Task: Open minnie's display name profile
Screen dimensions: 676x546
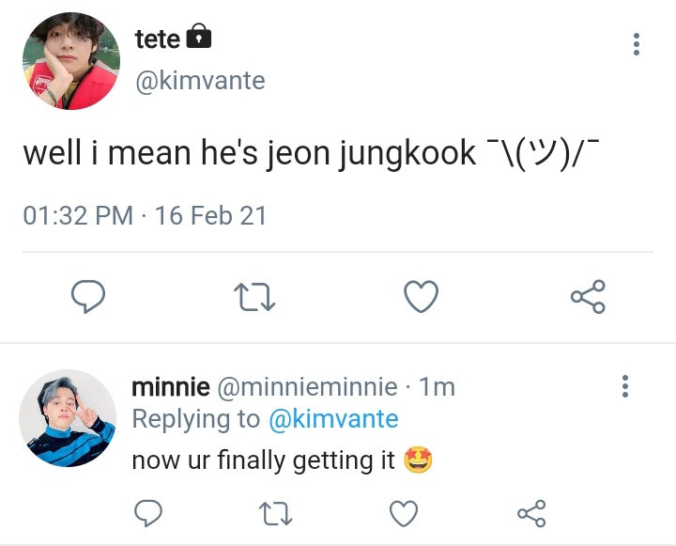Action: pos(171,387)
